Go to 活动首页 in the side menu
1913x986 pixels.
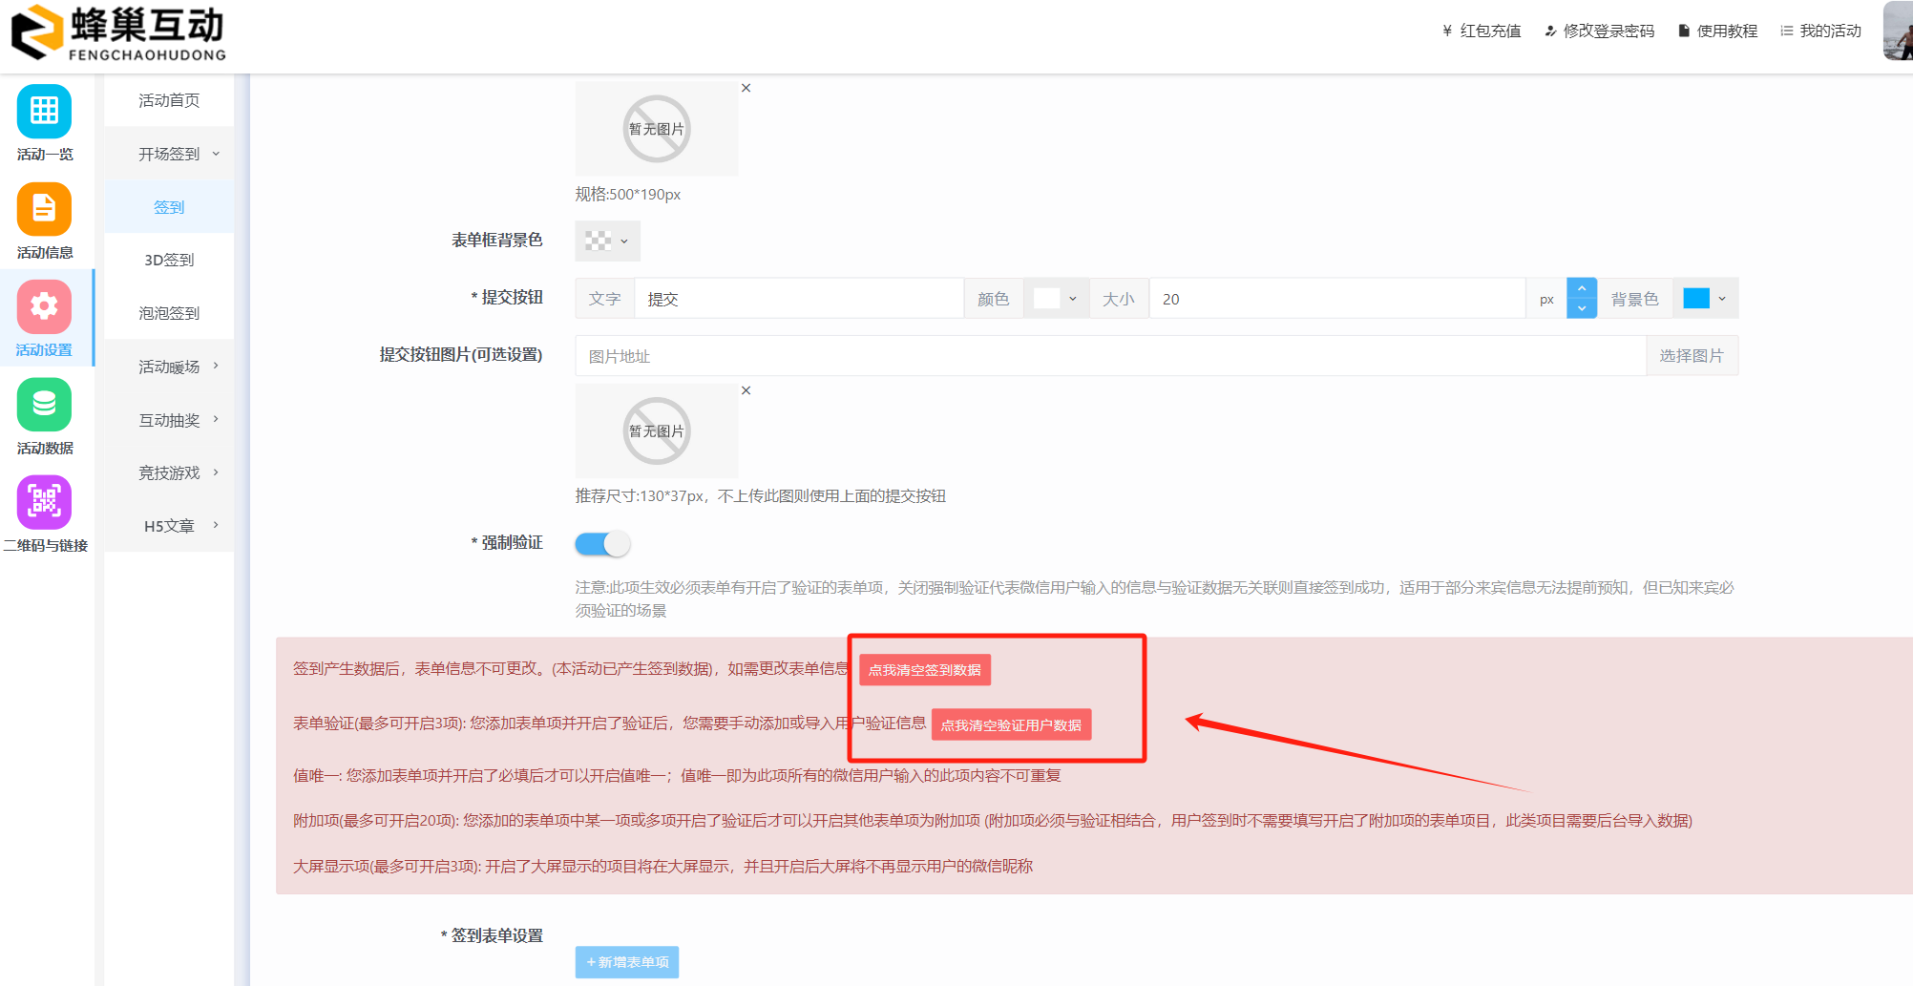click(x=170, y=100)
